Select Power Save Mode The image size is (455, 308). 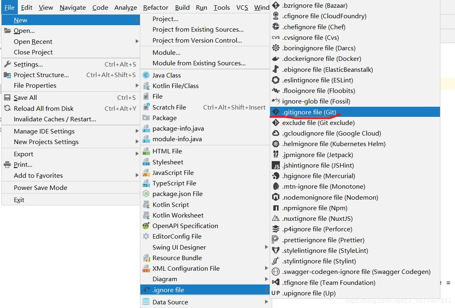40,187
